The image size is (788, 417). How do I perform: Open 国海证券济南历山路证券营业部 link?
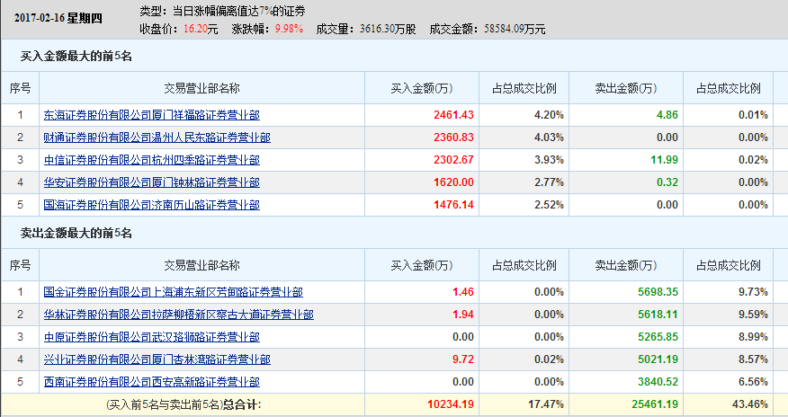click(152, 205)
